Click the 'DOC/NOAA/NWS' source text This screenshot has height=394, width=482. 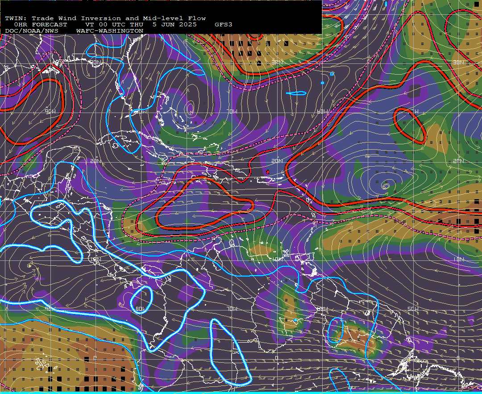[32, 31]
